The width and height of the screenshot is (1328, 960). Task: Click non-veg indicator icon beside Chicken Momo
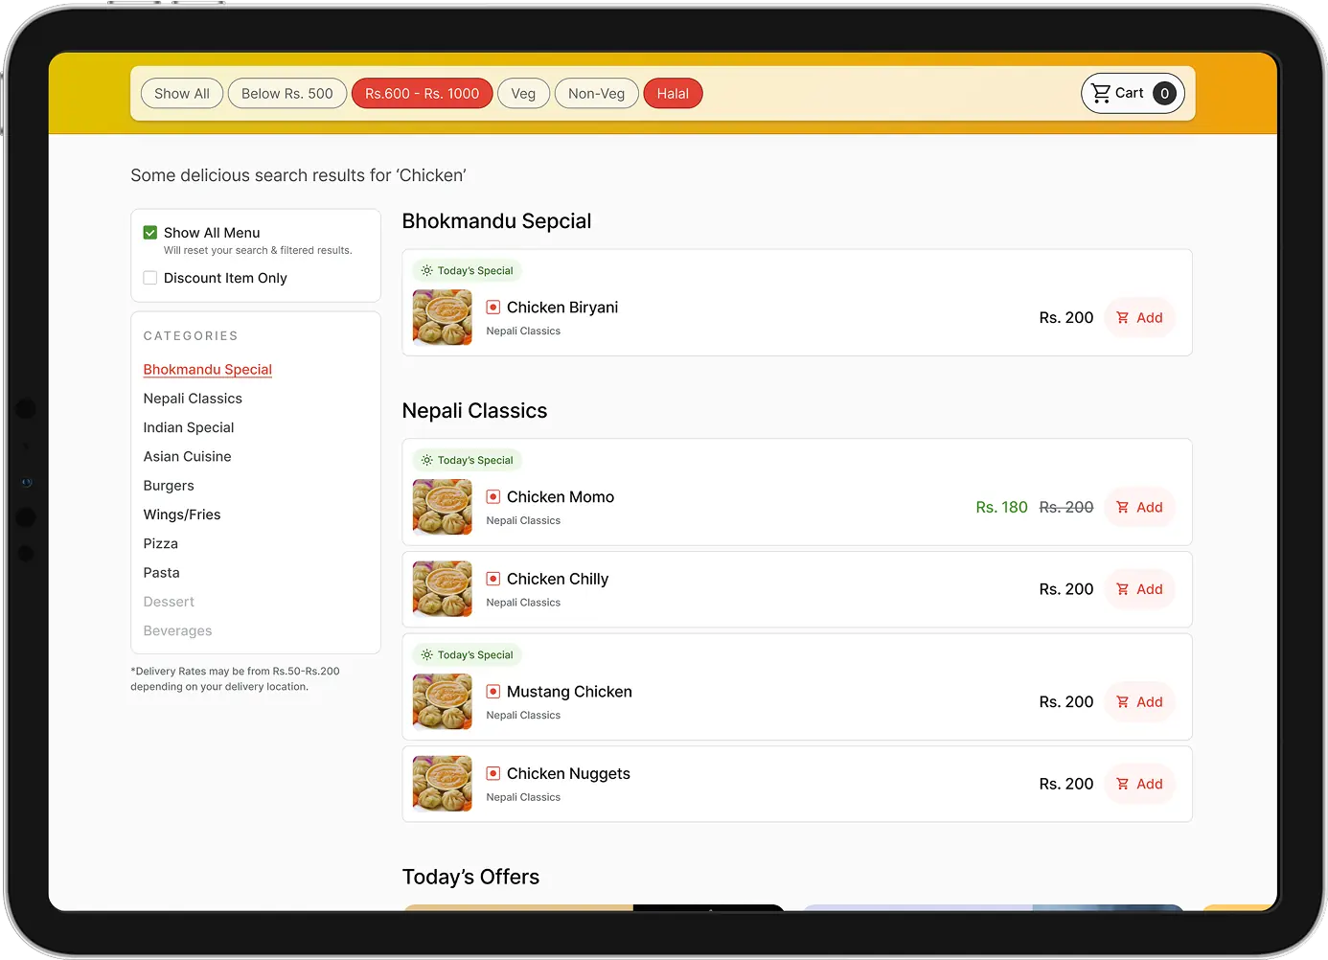pyautogui.click(x=492, y=497)
